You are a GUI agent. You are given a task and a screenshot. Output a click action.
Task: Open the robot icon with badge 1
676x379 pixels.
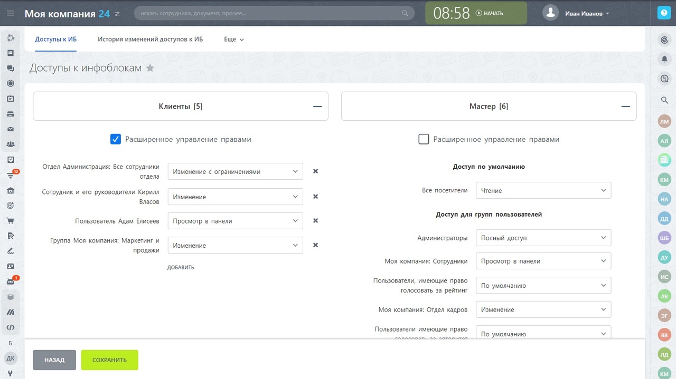coord(11,281)
